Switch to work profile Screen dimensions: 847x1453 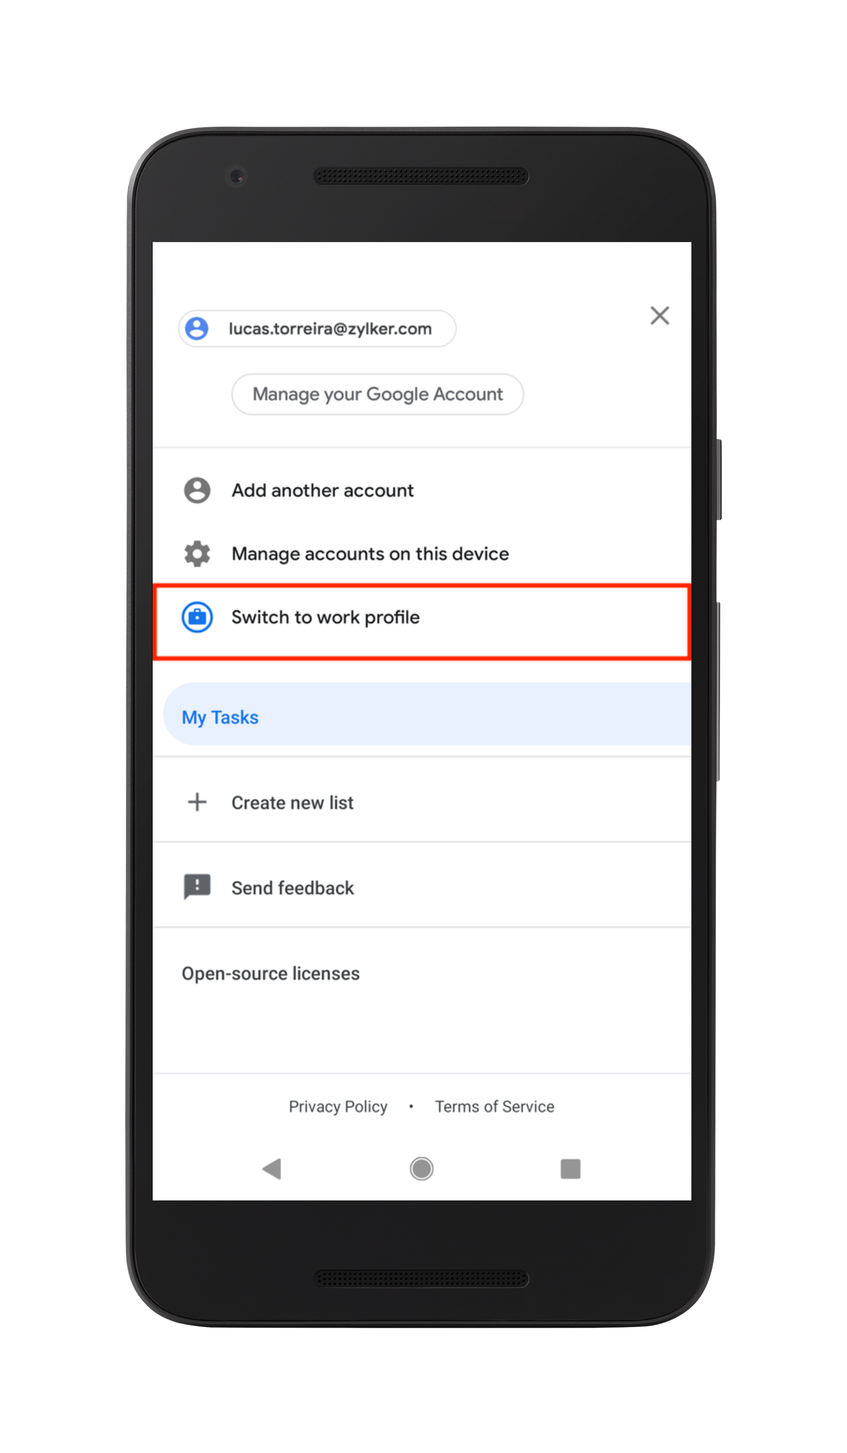[422, 621]
